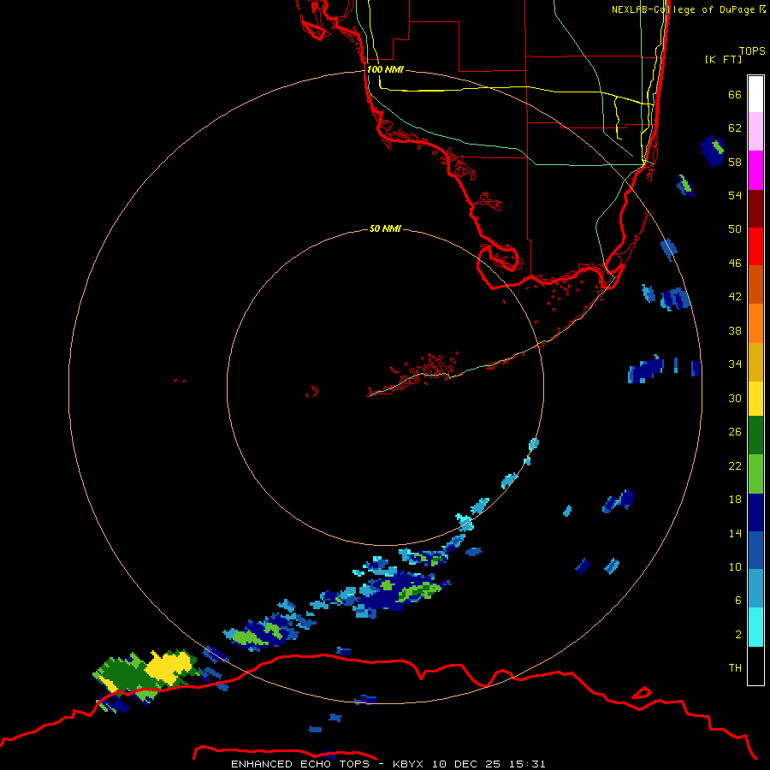Click the magenta legend swatch
Image resolution: width=770 pixels, height=770 pixels.
[755, 170]
